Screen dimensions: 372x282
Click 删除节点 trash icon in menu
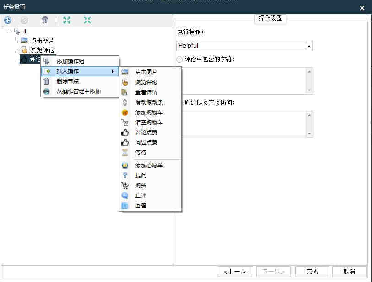click(x=46, y=81)
